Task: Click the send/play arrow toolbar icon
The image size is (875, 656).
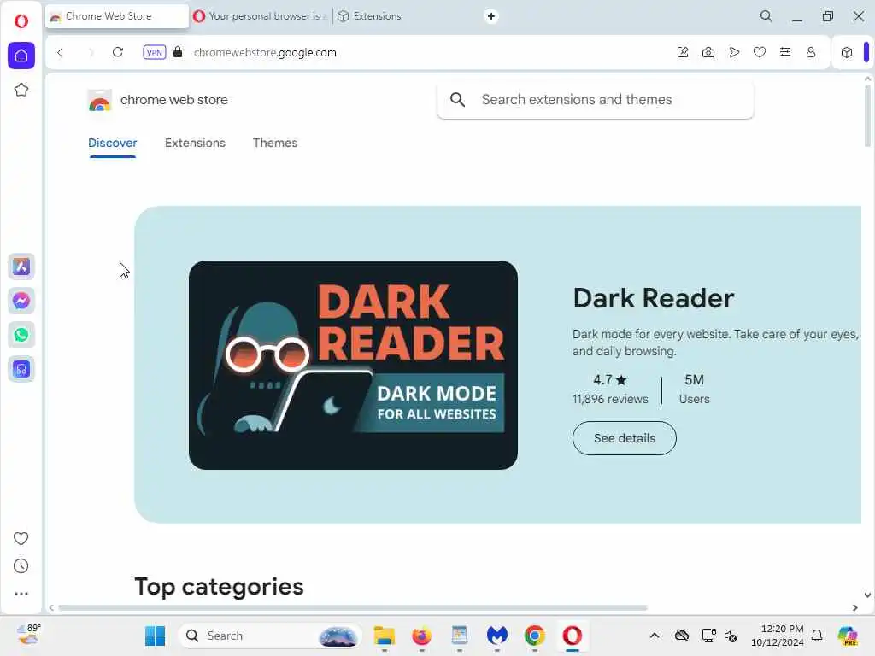Action: pos(734,52)
